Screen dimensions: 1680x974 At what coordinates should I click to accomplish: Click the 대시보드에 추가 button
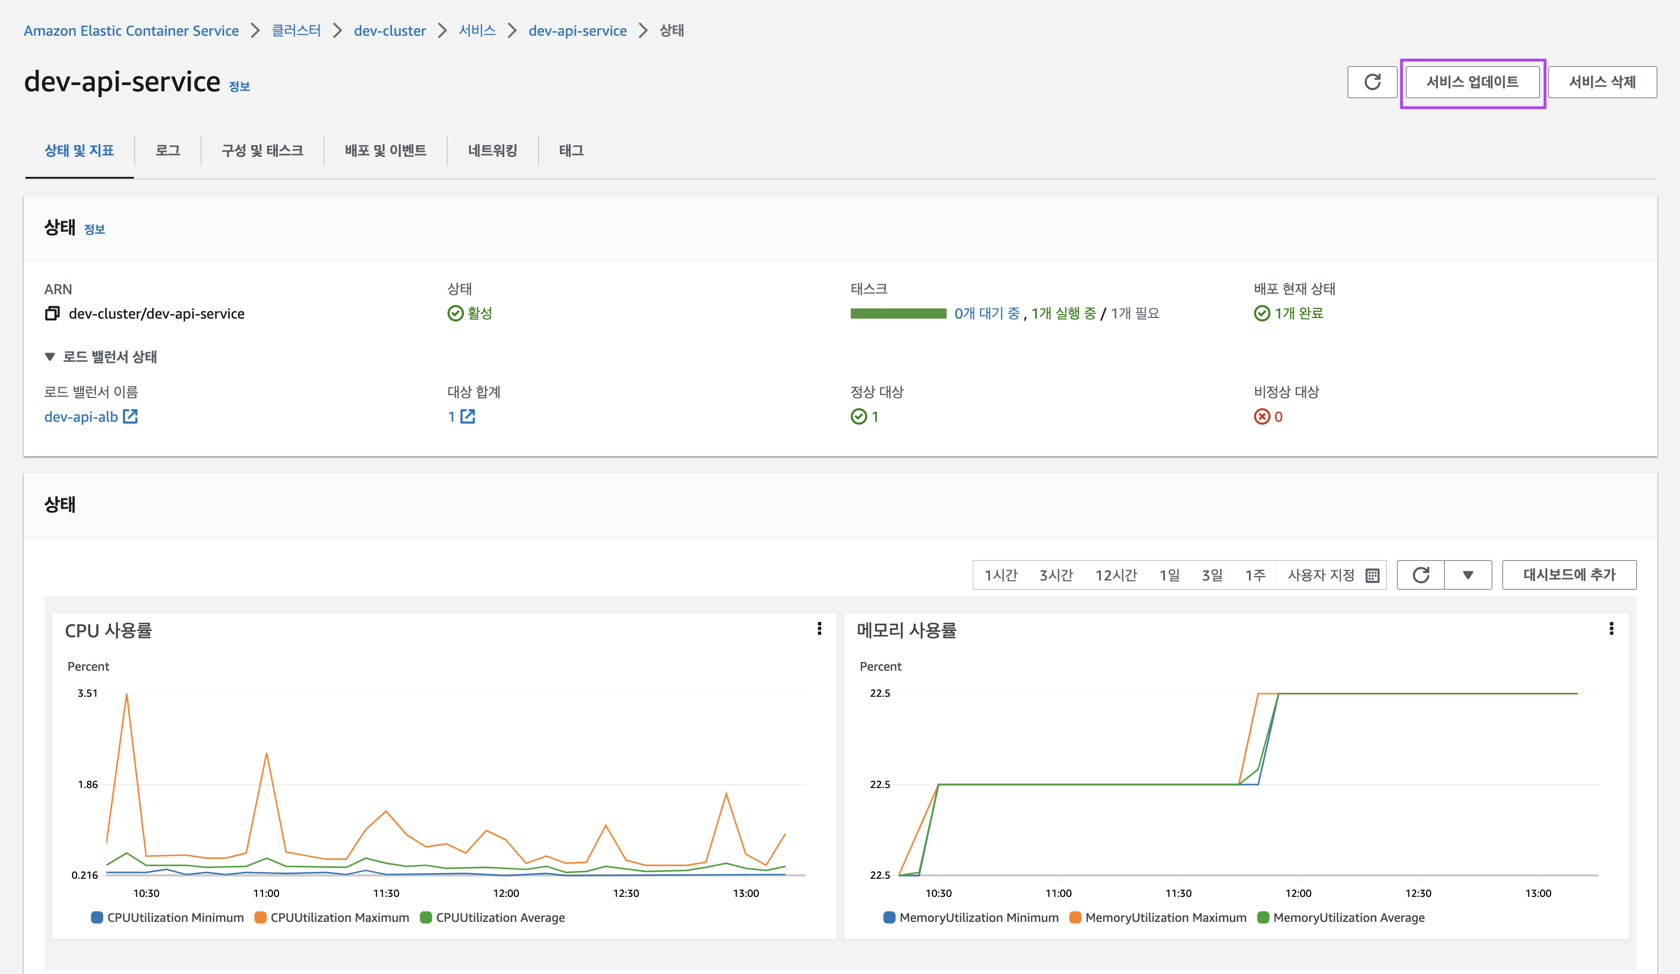point(1569,575)
